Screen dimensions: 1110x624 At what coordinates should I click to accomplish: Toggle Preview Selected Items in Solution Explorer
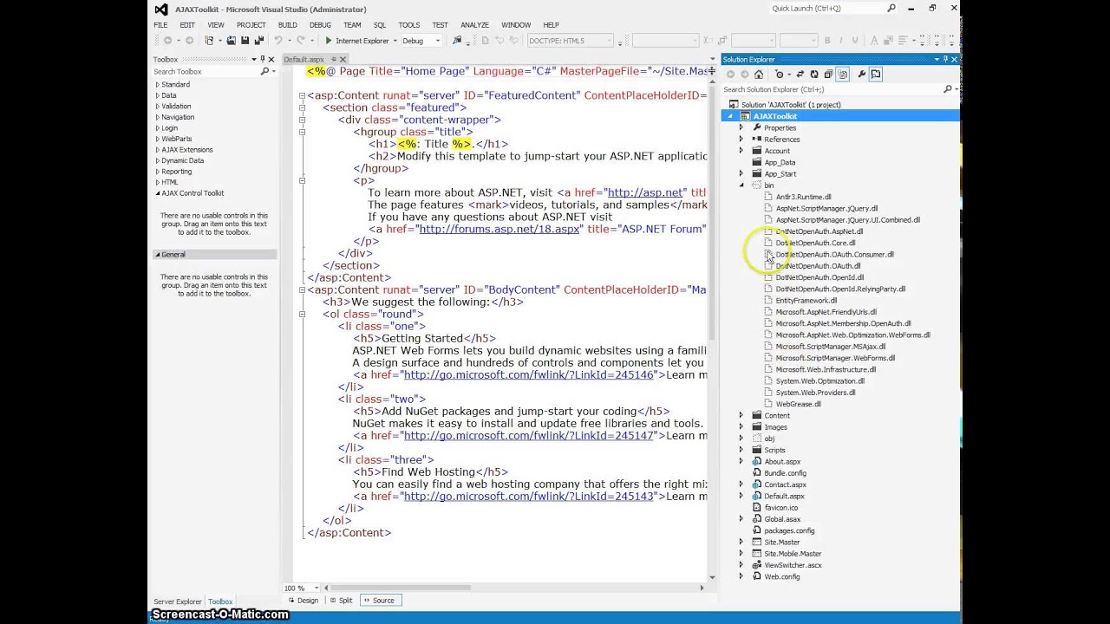tap(876, 75)
